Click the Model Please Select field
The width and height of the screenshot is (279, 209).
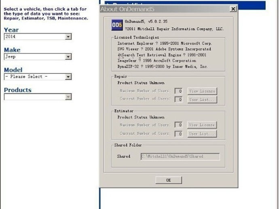pyautogui.click(x=38, y=77)
